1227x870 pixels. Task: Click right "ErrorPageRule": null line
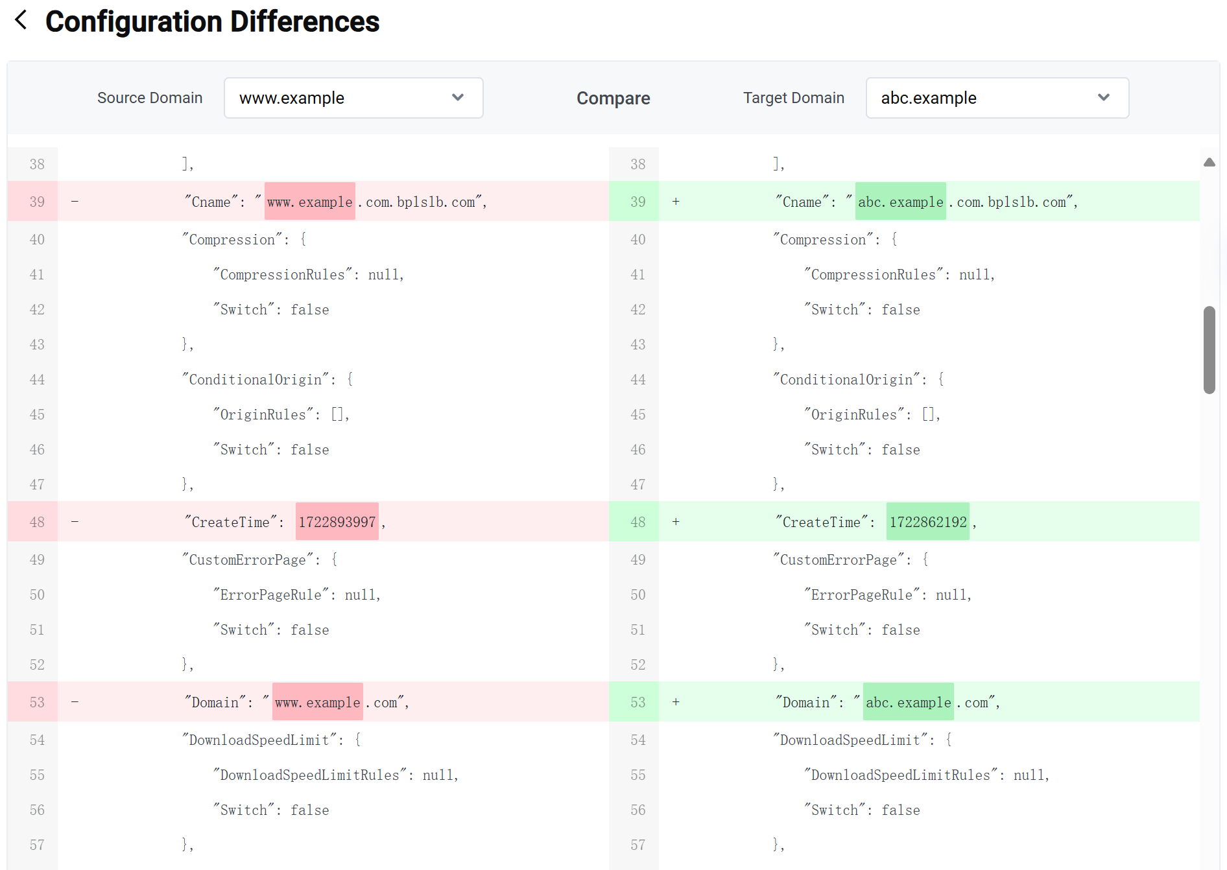coord(888,594)
